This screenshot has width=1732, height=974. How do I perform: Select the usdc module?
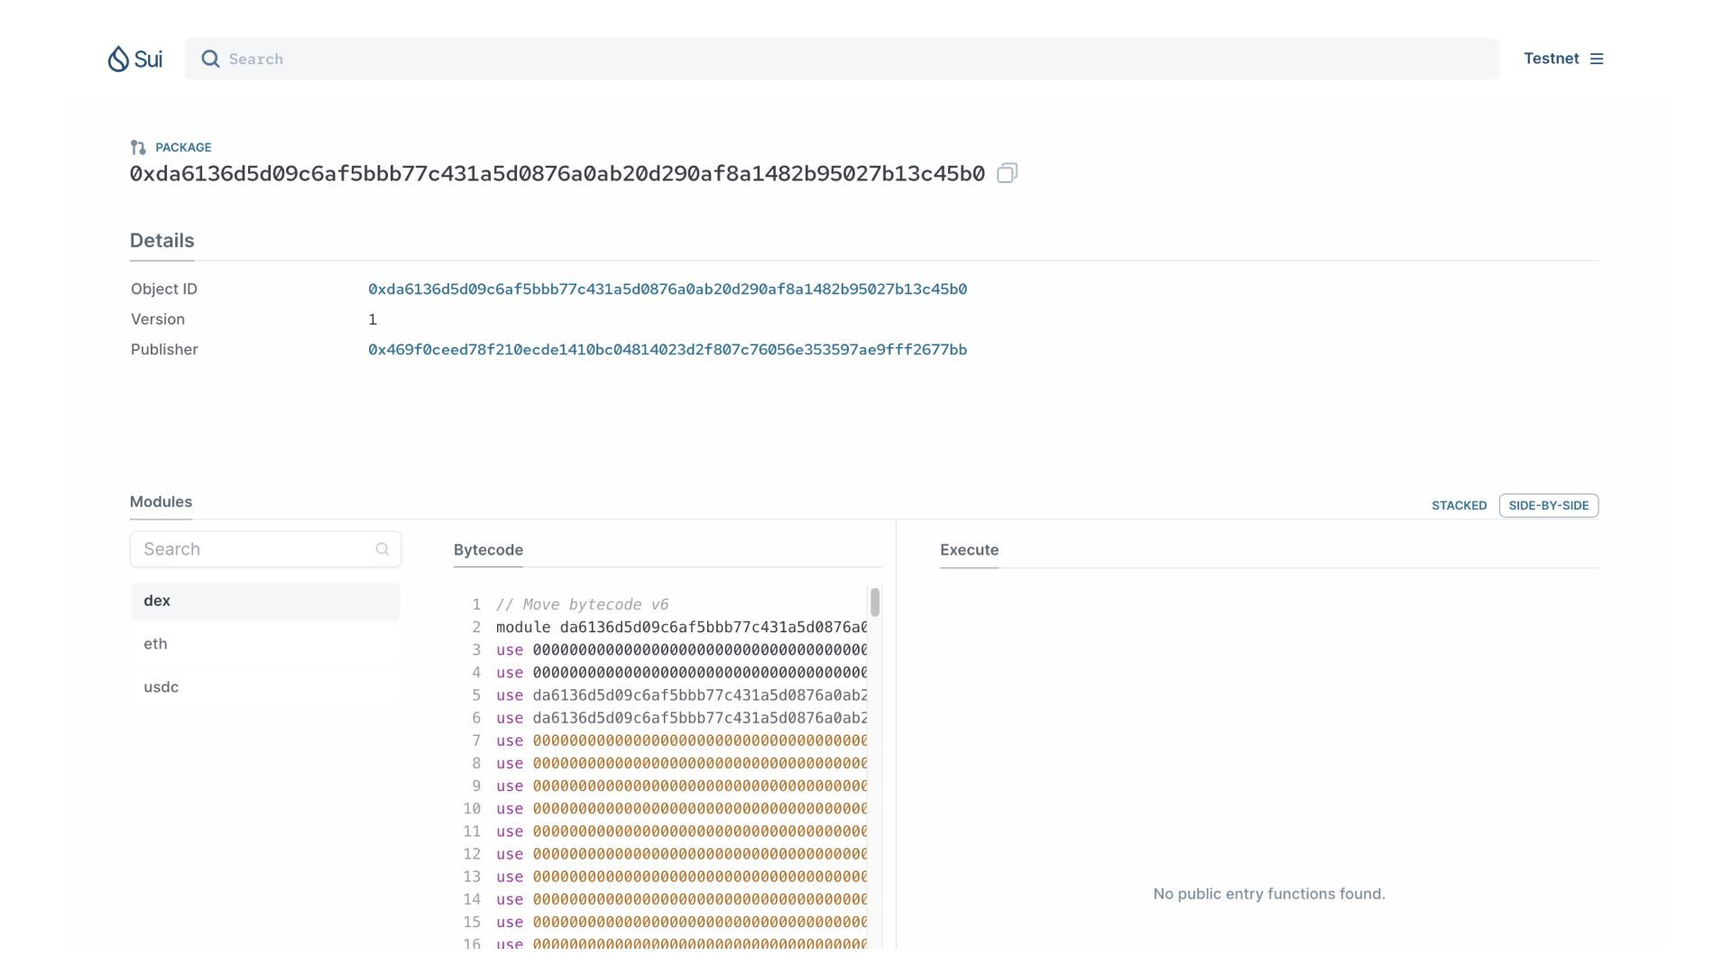point(161,686)
